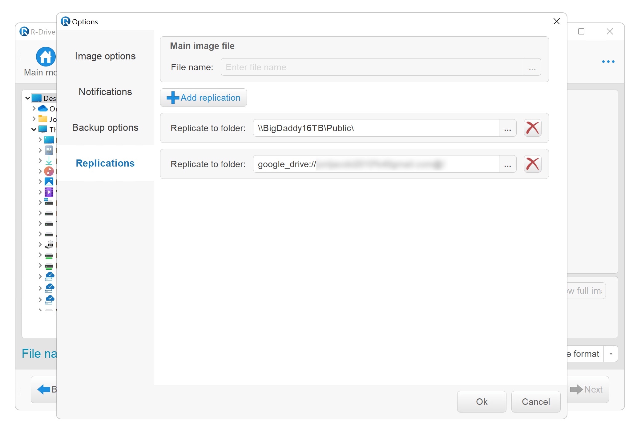This screenshot has height=431, width=633.
Task: Switch to Notifications settings
Action: coord(105,92)
